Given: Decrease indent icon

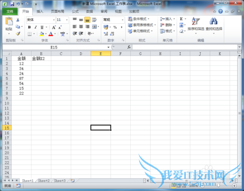Looking at the screenshot, I should [x=75, y=34].
